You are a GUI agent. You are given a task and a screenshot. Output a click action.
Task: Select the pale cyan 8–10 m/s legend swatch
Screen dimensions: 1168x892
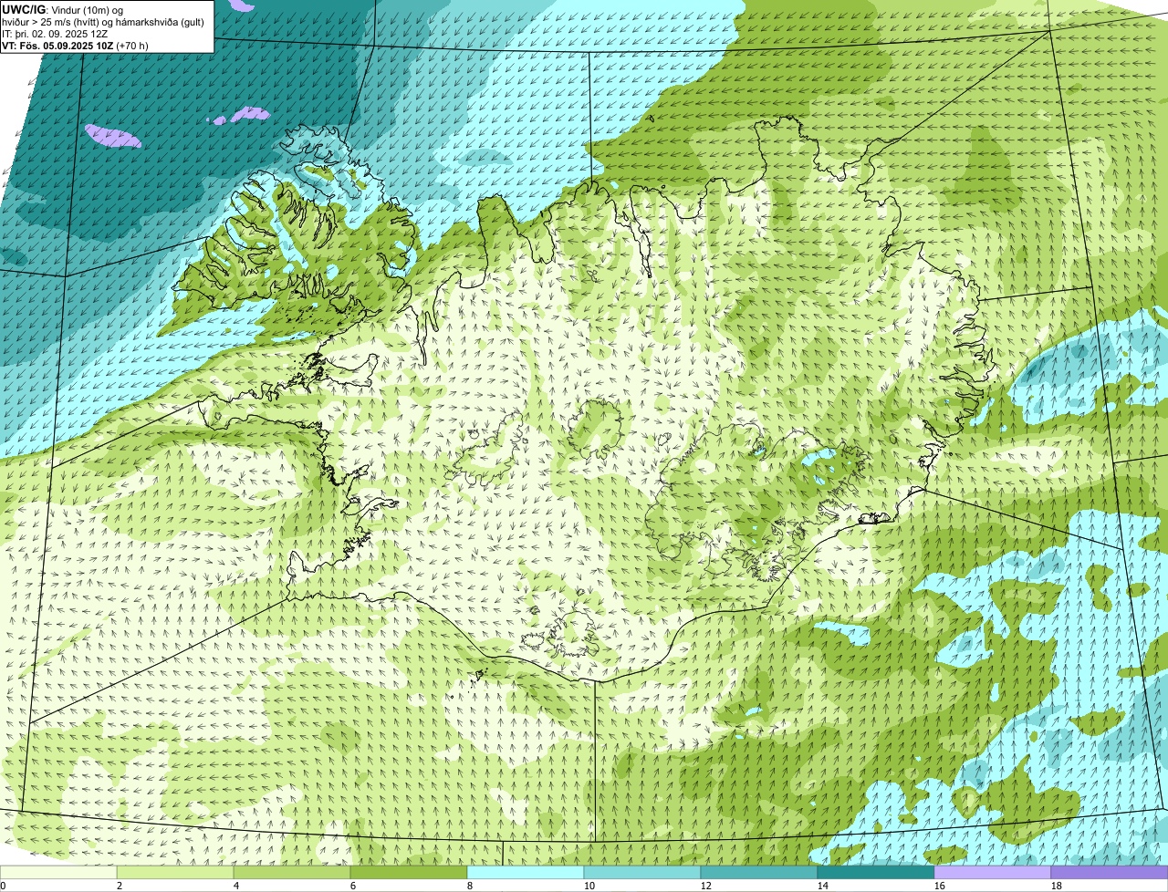point(526,872)
